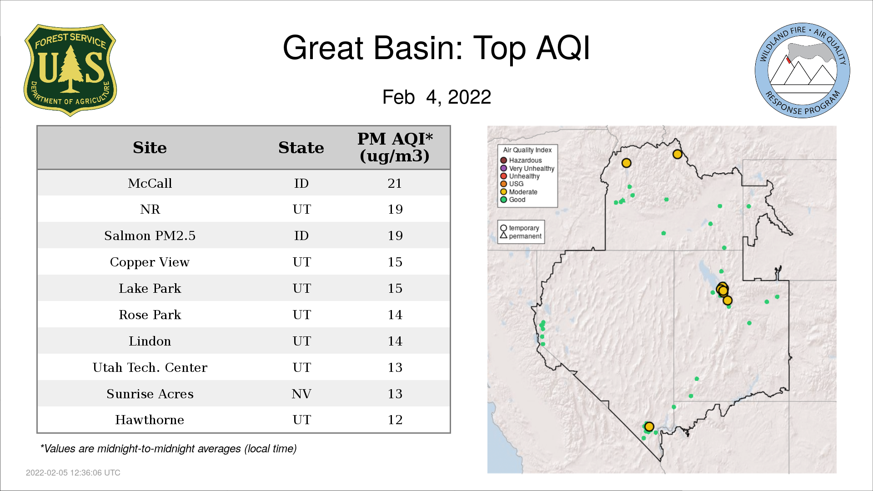This screenshot has height=491, width=873.
Task: Click the Wildland Fire Air Quality Response Program logo
Action: 803,70
